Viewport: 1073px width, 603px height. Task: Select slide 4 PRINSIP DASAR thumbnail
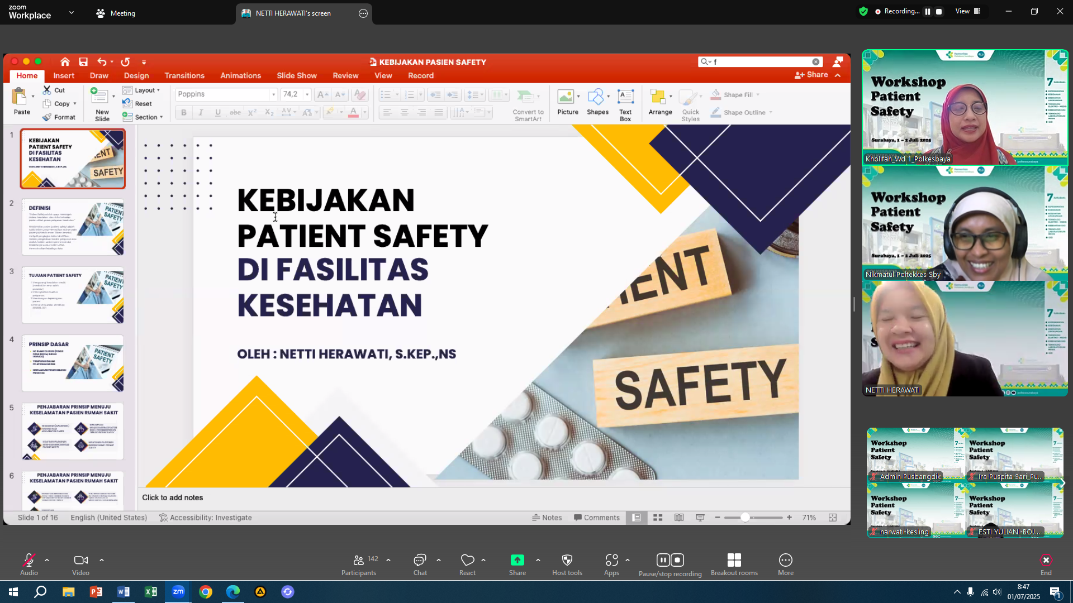[x=73, y=363]
